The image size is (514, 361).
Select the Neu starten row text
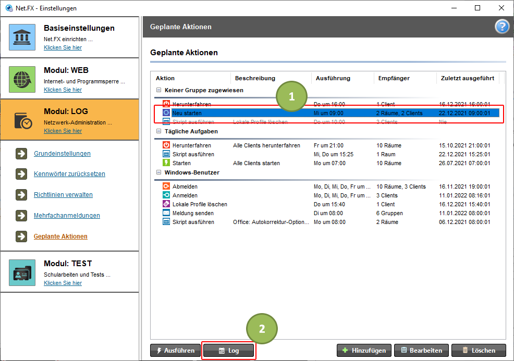pyautogui.click(x=187, y=113)
